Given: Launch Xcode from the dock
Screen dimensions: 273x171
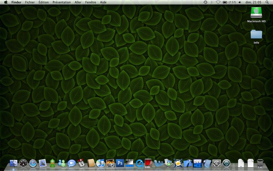Looking at the screenshot, I should tap(188, 163).
